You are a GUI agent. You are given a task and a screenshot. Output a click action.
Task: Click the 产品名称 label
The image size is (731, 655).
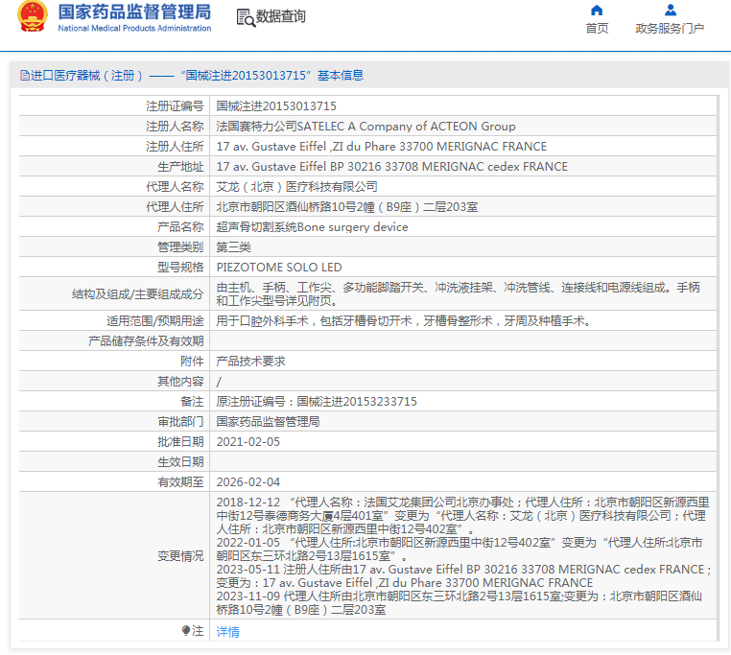(180, 227)
